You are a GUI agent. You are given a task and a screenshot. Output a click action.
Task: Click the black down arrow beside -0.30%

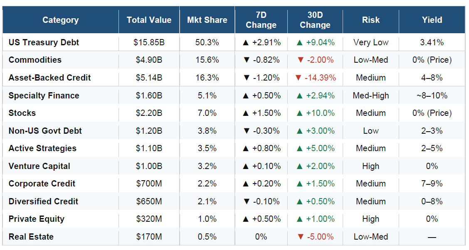pyautogui.click(x=247, y=131)
